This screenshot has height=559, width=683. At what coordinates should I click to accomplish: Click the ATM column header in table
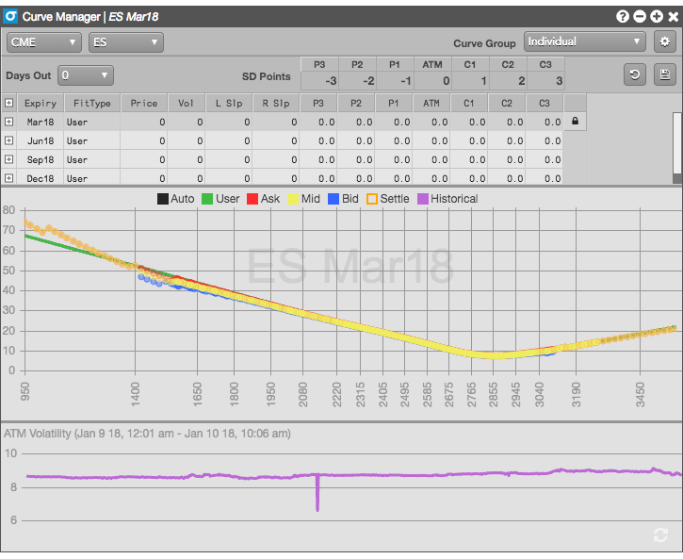coord(431,104)
